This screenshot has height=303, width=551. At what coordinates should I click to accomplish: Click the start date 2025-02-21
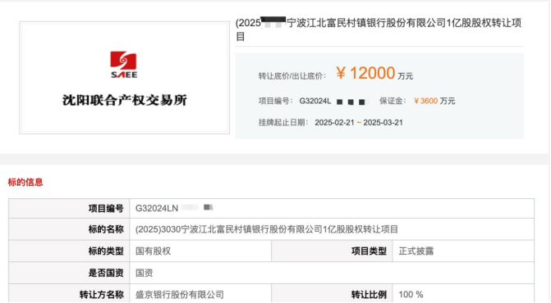pos(334,123)
